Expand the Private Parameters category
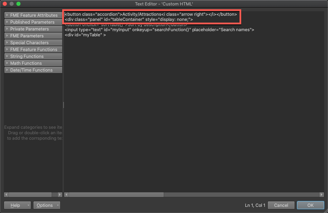 click(x=33, y=29)
